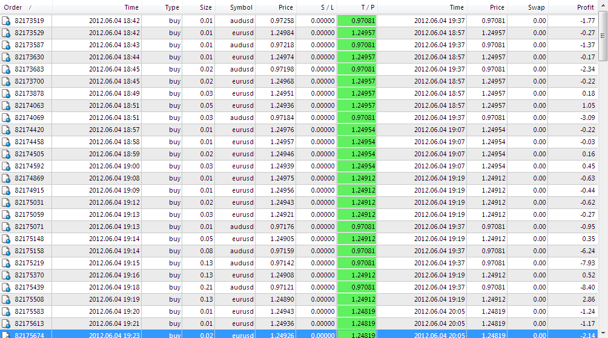Click the order icon for 82174458
Viewport: 608px width, 338px height.
(x=6, y=142)
